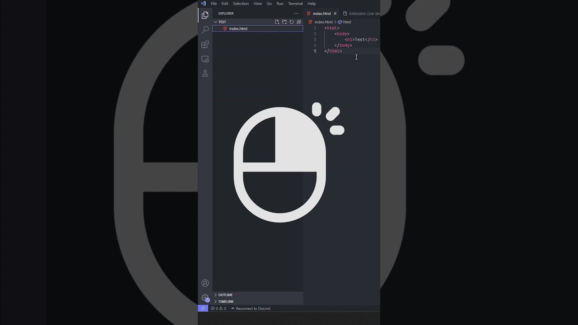578x325 pixels.
Task: Click the opening <html> tag on line 1
Action: 332,28
